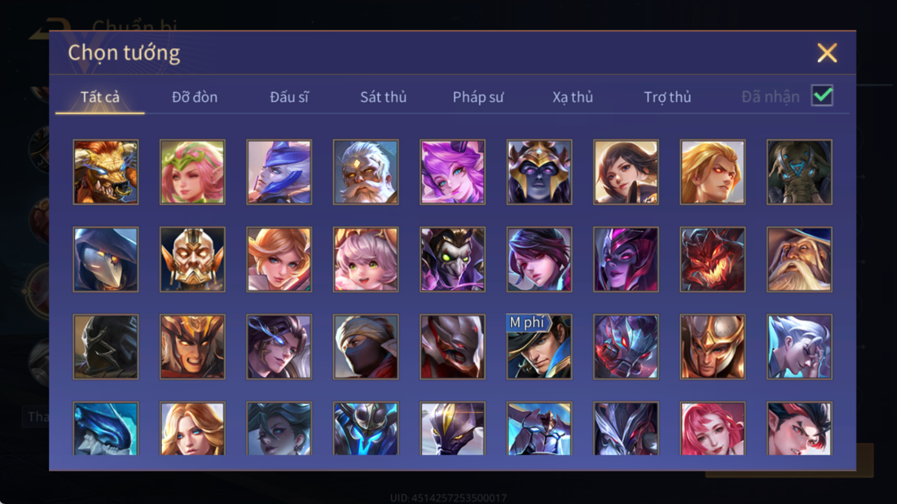The height and width of the screenshot is (504, 897).
Task: Select the hero marked 'M phí'
Action: (x=539, y=347)
